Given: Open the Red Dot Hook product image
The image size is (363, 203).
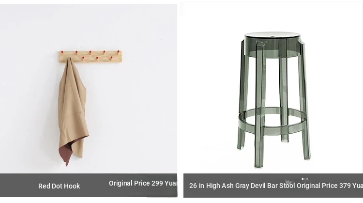Looking at the screenshot, I should point(89,88).
